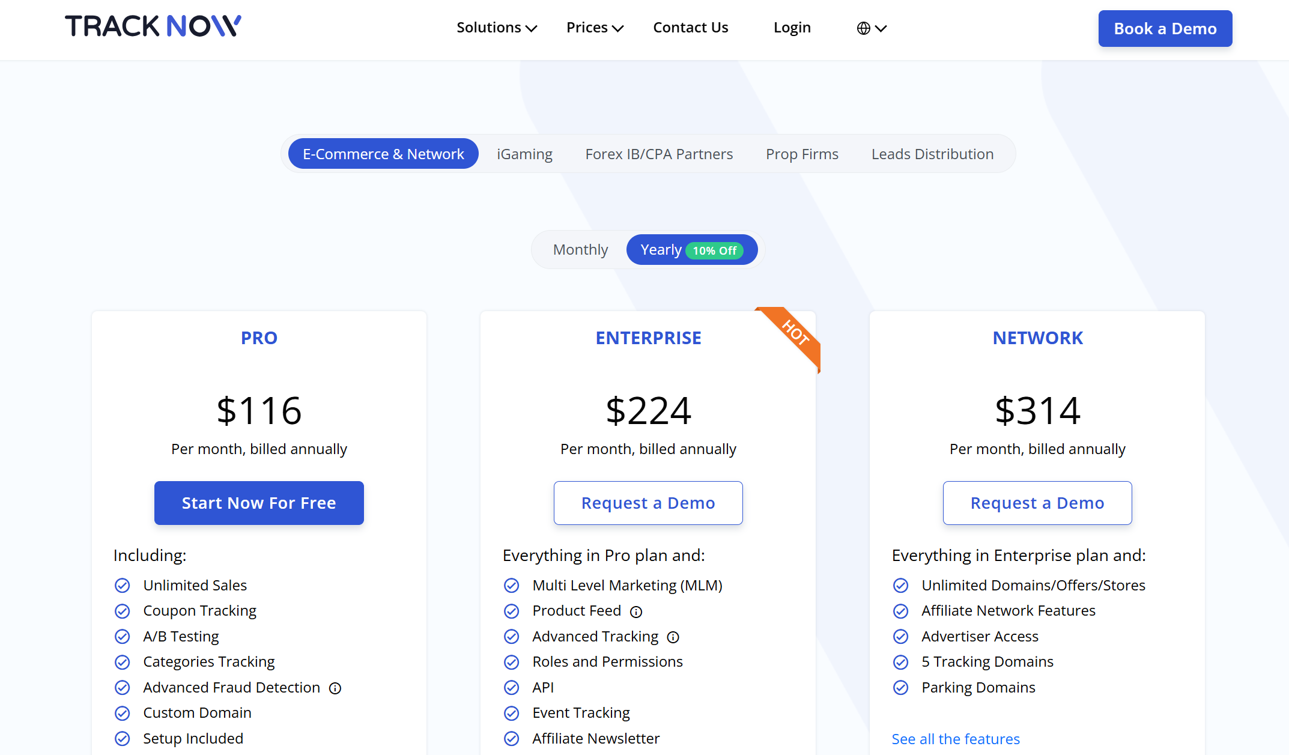Open the globe language selector

[x=872, y=28]
